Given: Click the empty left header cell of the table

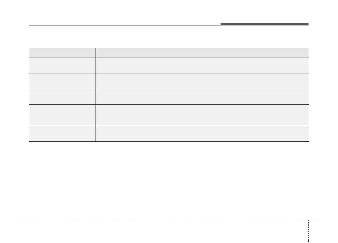Looking at the screenshot, I should 62,52.
